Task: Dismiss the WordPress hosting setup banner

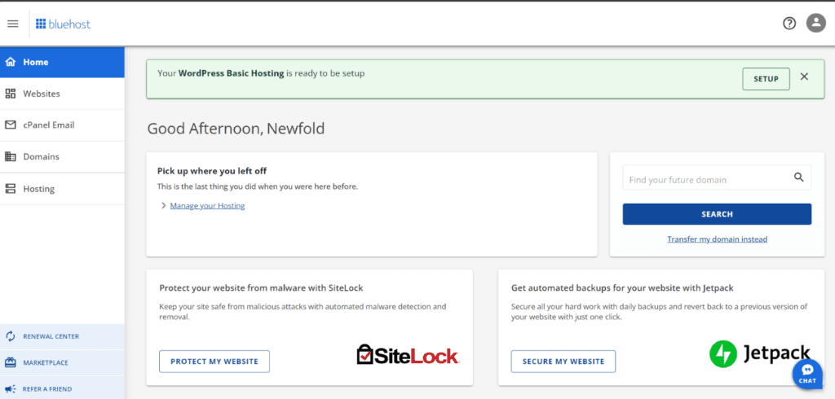Action: pyautogui.click(x=804, y=77)
